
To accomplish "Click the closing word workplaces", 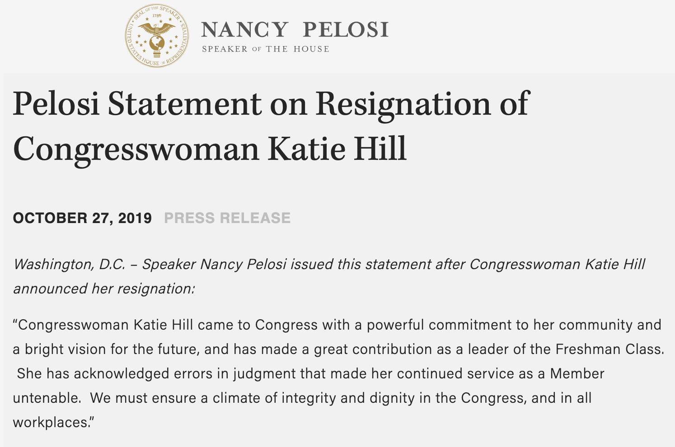I will 53,423.
